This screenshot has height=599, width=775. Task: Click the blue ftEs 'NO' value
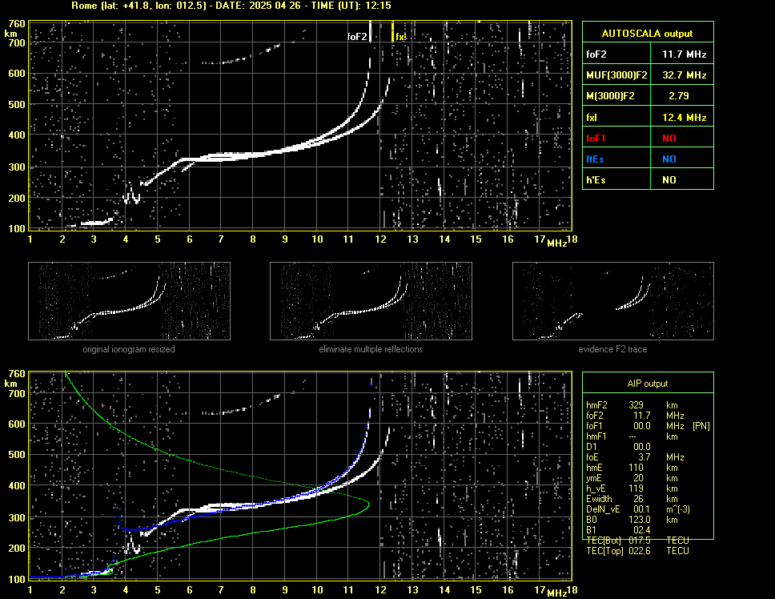(669, 159)
